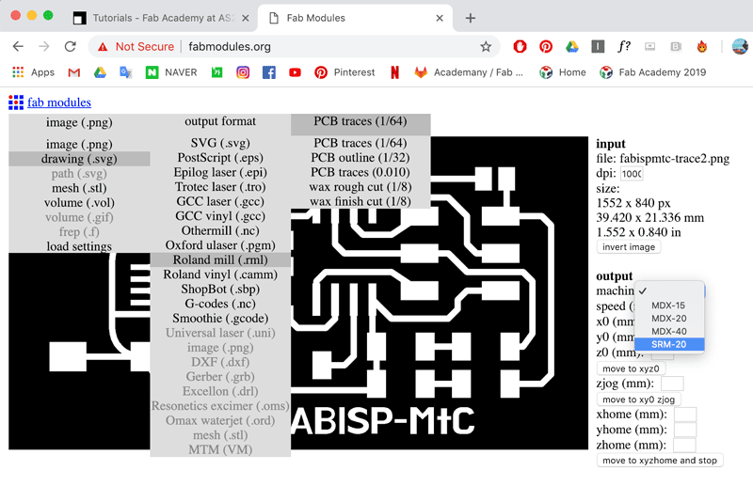The width and height of the screenshot is (753, 486).
Task: Focus the zjog (mm) input field
Action: [x=672, y=384]
